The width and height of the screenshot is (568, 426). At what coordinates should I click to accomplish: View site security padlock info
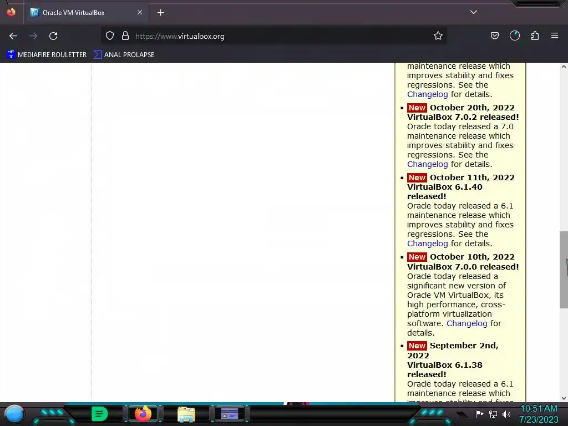(x=125, y=36)
